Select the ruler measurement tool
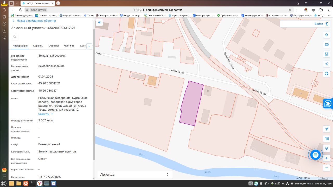The image size is (333, 187). 326,44
